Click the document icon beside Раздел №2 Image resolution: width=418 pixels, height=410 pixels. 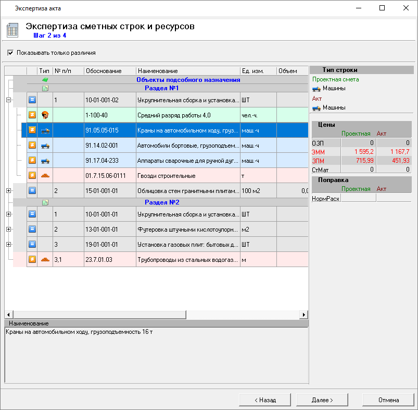(x=45, y=202)
